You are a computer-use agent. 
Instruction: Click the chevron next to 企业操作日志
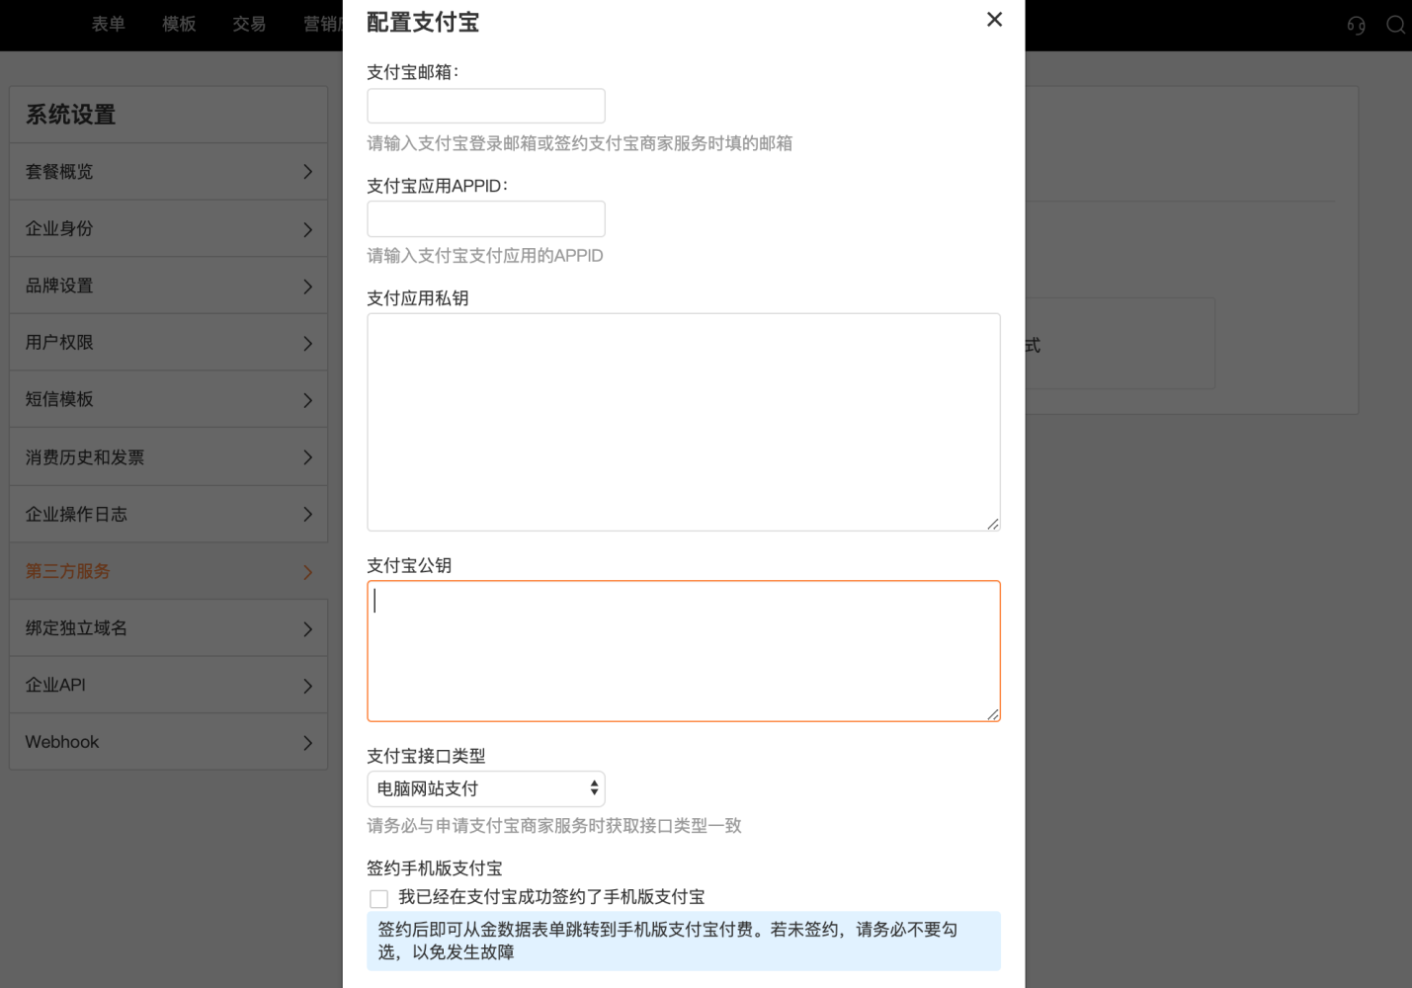click(307, 515)
